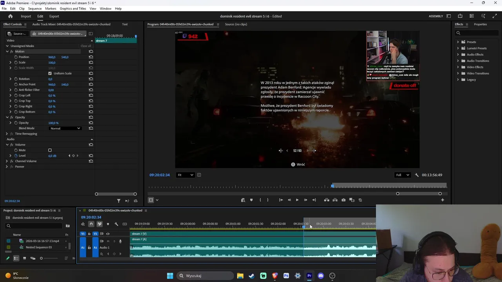This screenshot has height=282, width=502.
Task: Switch to the Import workspace
Action: 26,16
